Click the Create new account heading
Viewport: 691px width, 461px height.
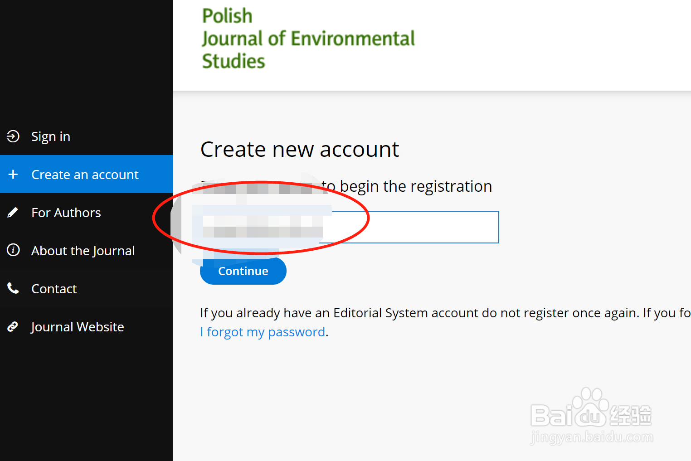pyautogui.click(x=299, y=150)
